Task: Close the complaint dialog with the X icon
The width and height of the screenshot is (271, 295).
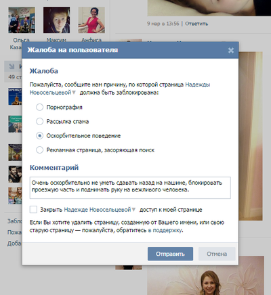Action: point(231,50)
